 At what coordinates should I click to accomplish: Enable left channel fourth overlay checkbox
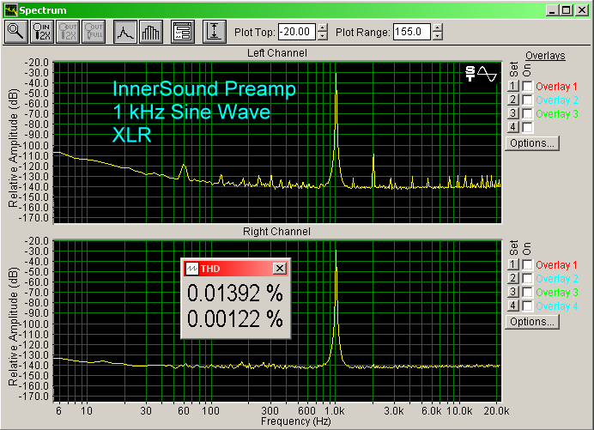[x=527, y=127]
